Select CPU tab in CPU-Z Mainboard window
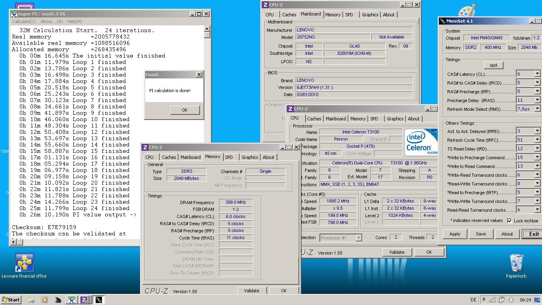 point(270,15)
